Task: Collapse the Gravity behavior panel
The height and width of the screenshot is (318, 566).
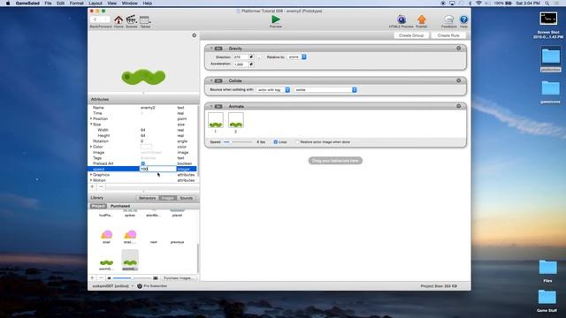Action: click(211, 48)
